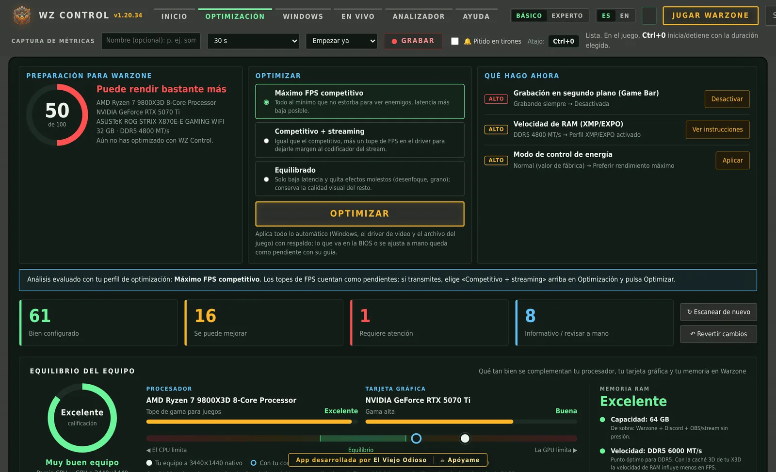Click the ALTO badge for Velocidad de RAM

(x=496, y=130)
